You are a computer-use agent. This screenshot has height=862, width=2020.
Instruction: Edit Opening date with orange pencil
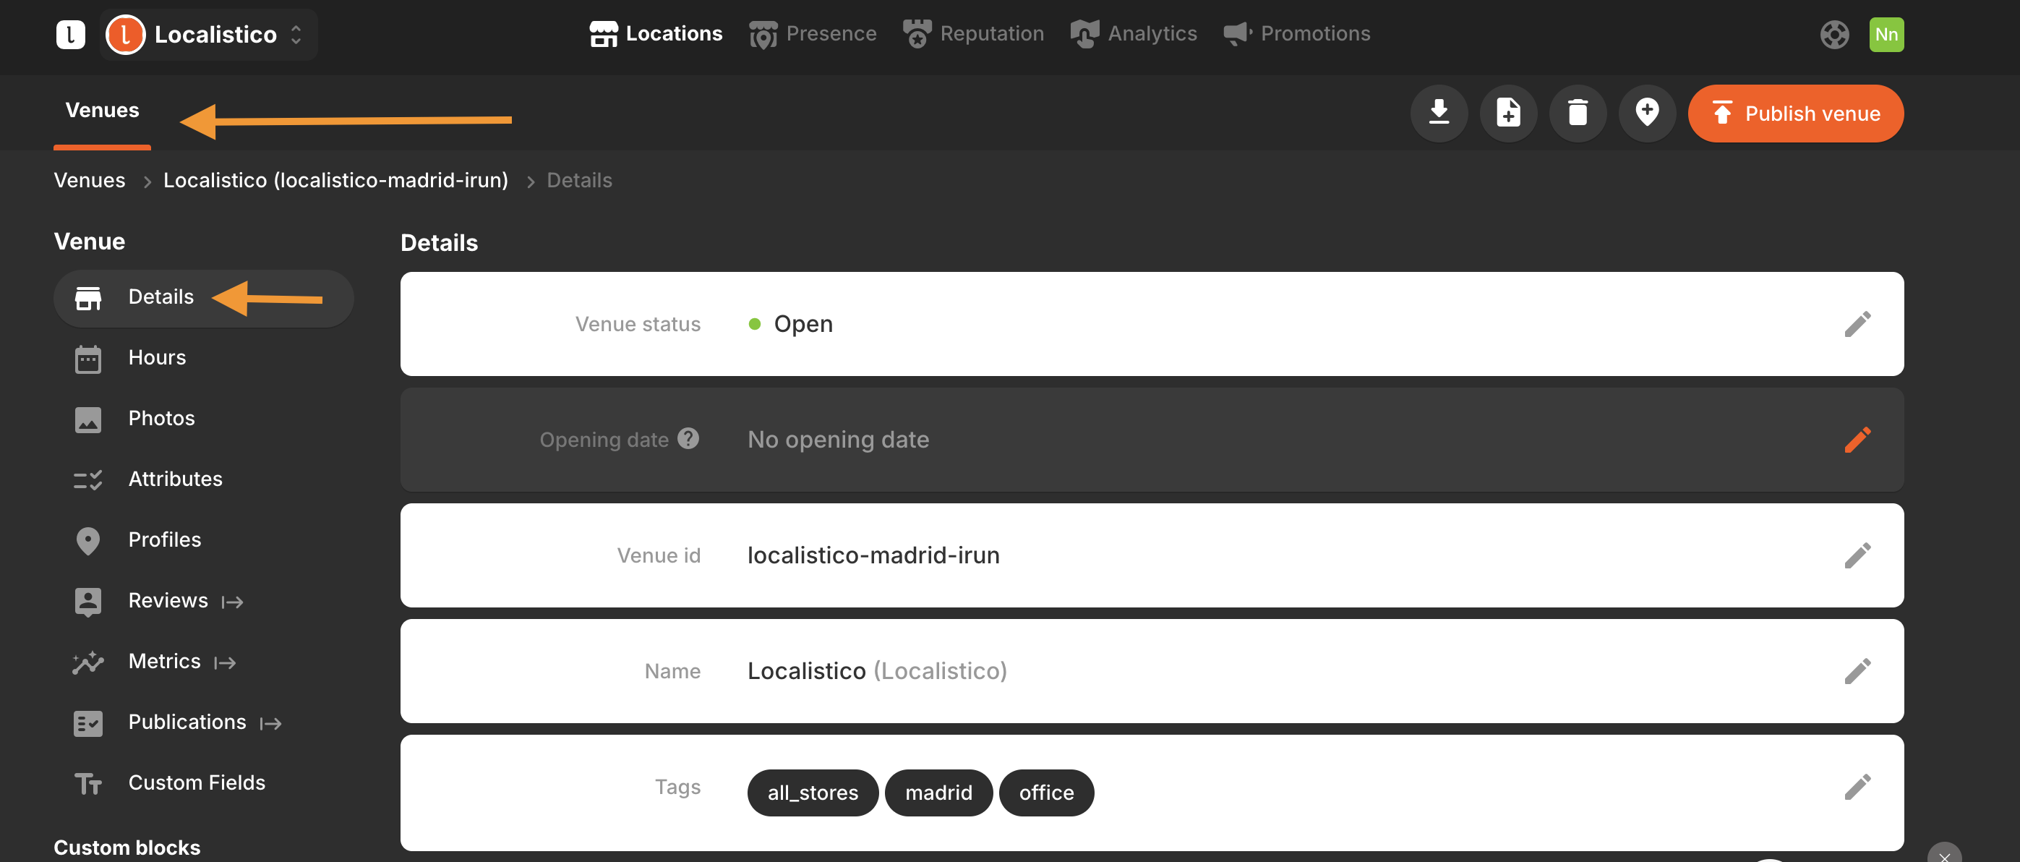pyautogui.click(x=1857, y=440)
